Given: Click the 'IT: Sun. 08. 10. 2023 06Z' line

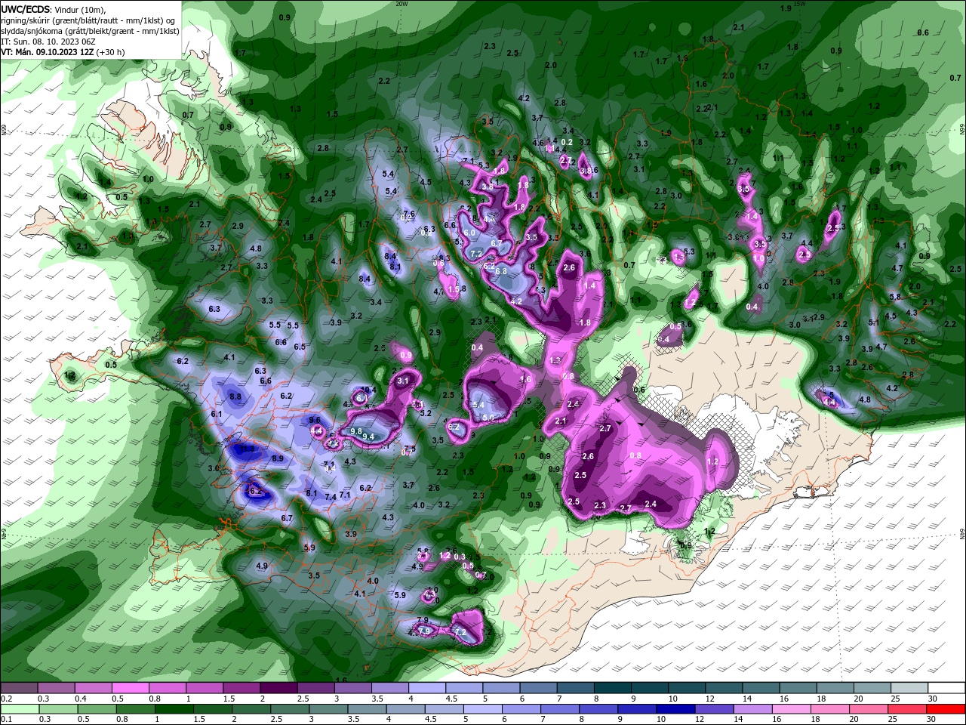Looking at the screenshot, I should 48,42.
